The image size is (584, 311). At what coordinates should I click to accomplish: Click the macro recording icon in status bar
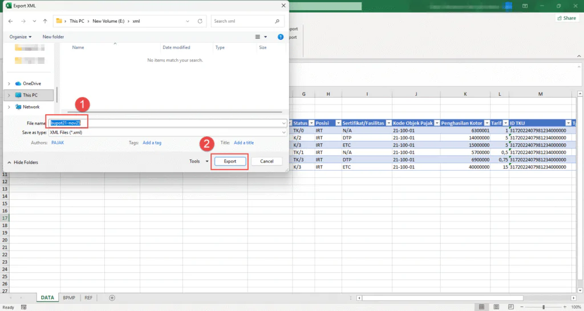point(23,307)
